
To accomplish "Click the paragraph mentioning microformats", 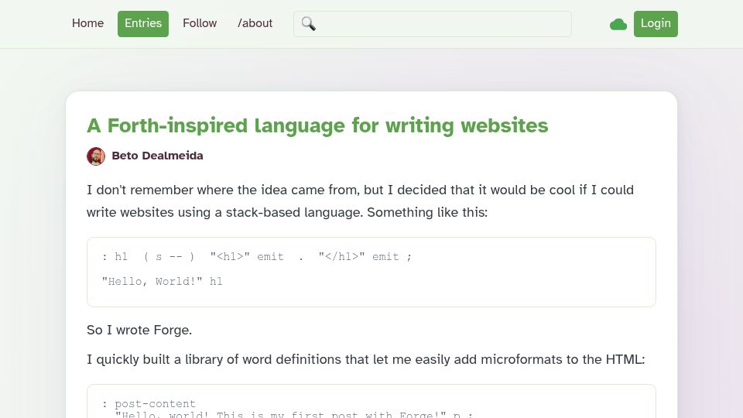I will click(366, 359).
